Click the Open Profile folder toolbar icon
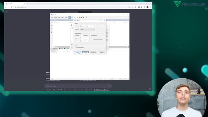 point(80,17)
